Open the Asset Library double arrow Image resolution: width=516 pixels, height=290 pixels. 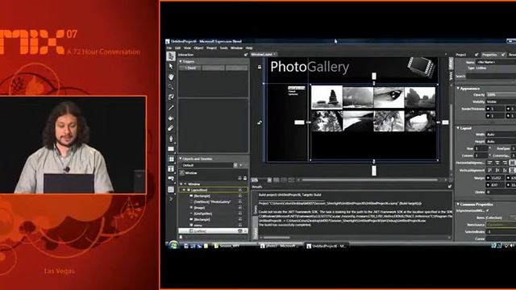pyautogui.click(x=171, y=199)
